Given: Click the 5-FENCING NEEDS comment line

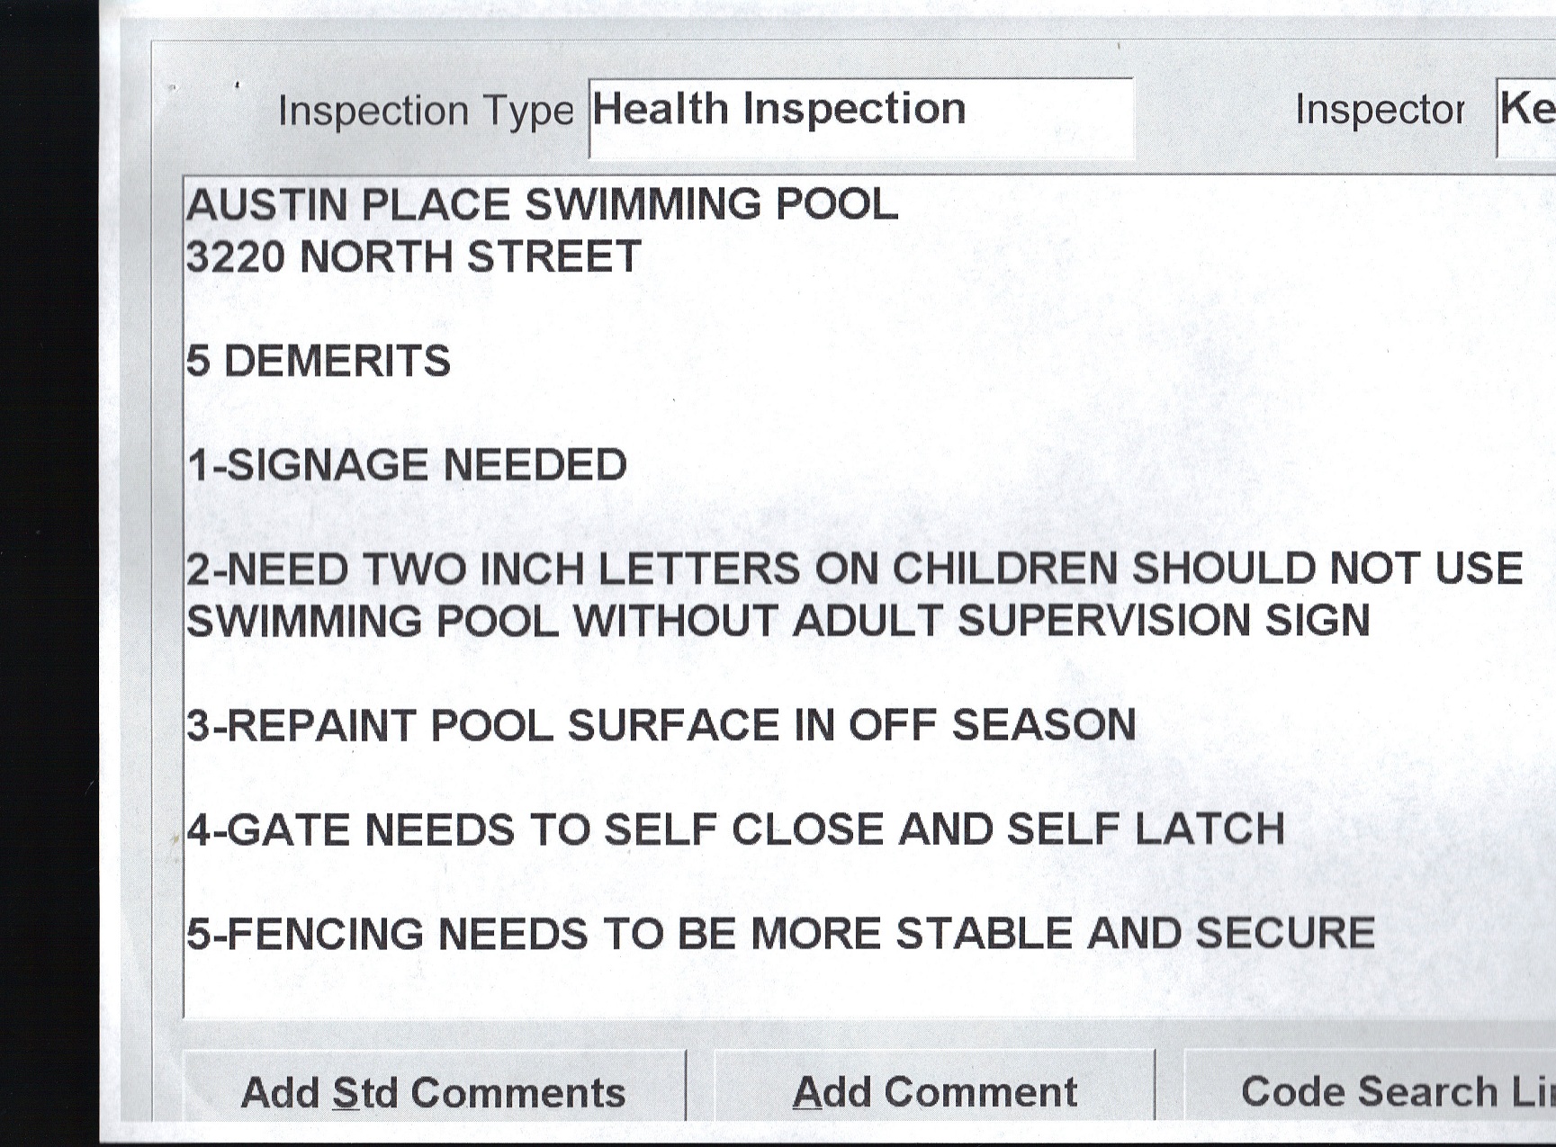Looking at the screenshot, I should 779,934.
